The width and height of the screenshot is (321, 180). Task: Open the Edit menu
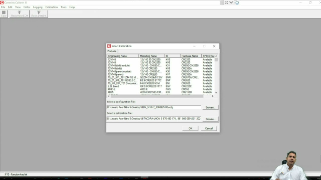[x=10, y=7]
